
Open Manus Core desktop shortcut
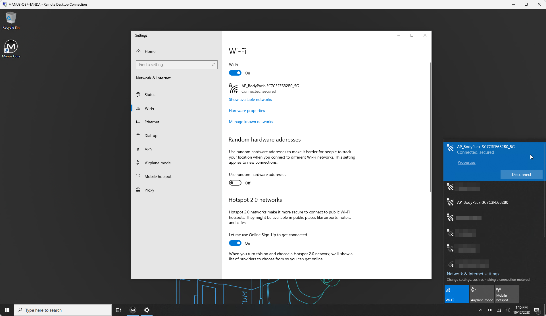[x=11, y=48]
